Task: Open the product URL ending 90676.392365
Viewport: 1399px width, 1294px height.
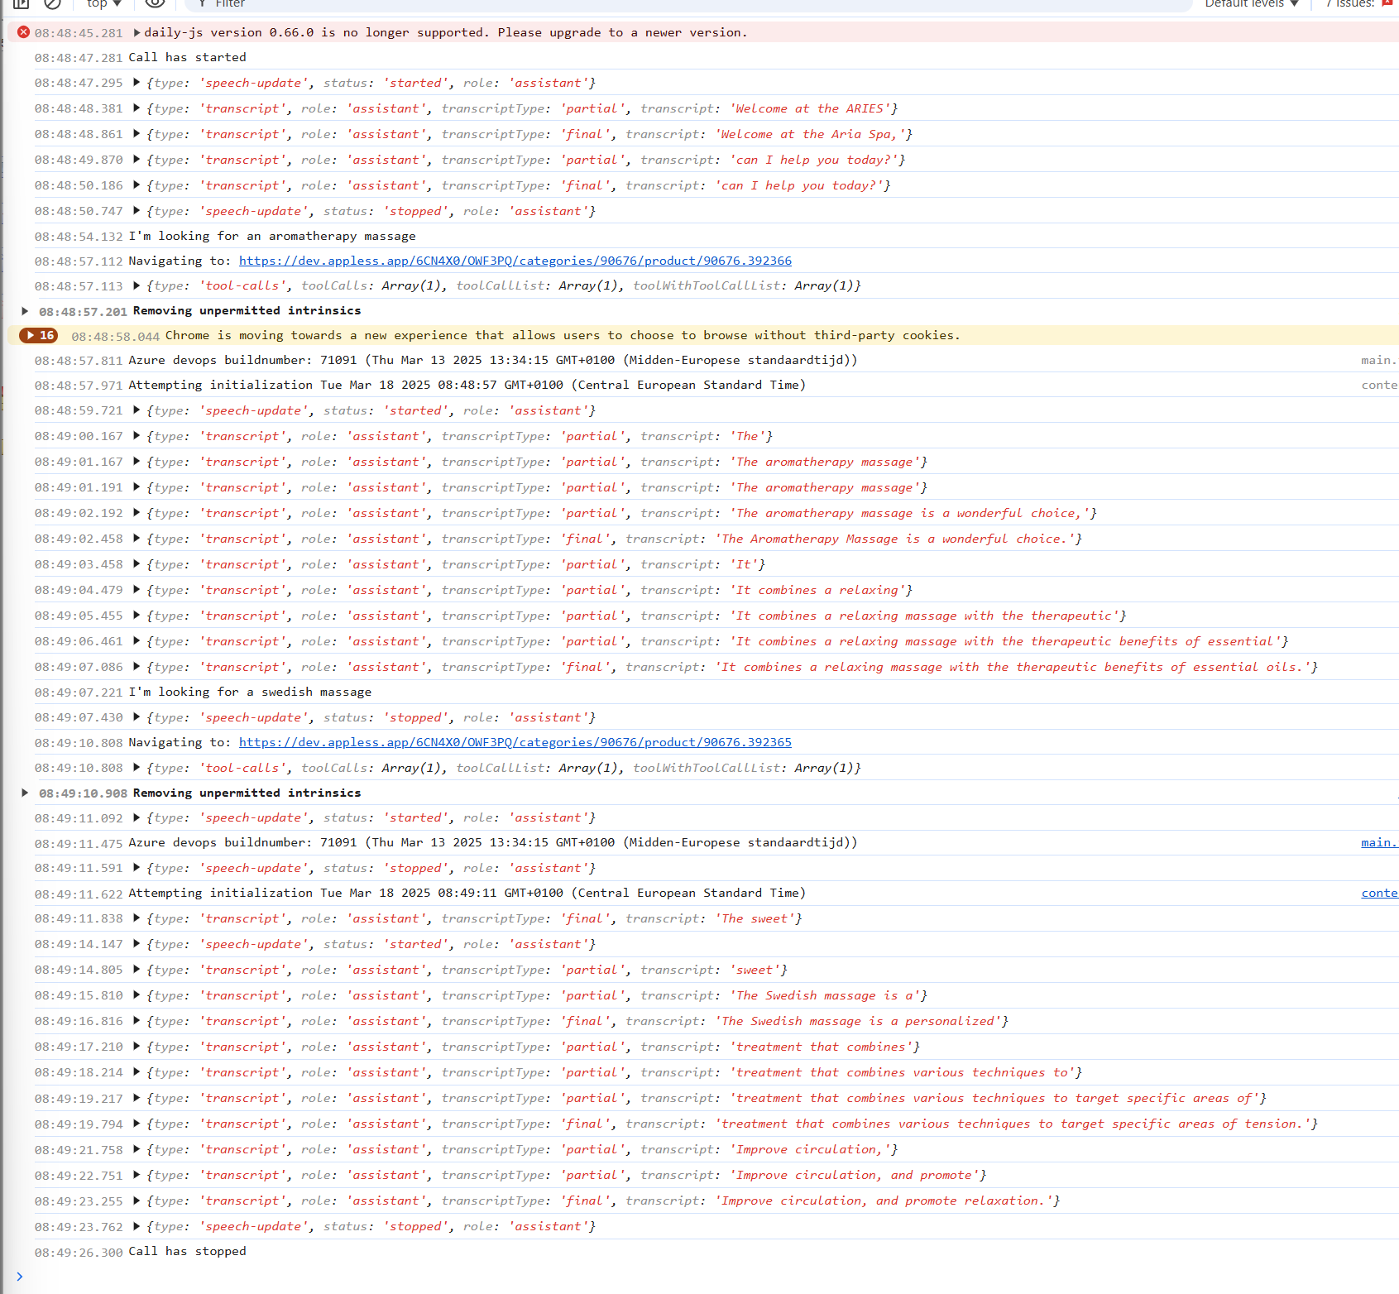Action: 515,742
